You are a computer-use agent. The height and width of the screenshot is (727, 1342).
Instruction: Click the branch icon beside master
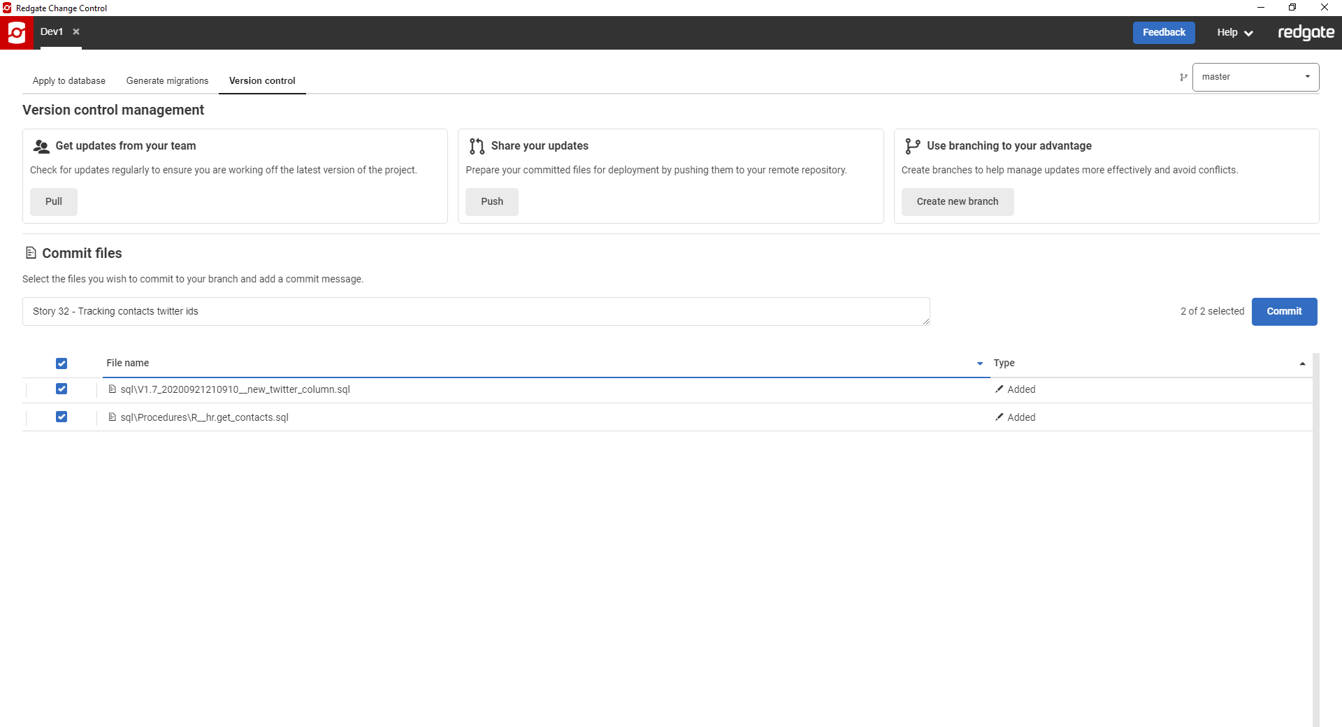click(x=1183, y=78)
